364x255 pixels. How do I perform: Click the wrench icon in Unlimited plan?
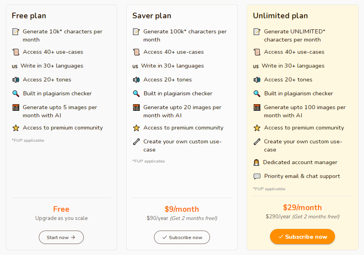(x=257, y=142)
